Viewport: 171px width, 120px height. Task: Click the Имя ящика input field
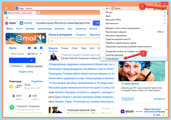(17, 54)
